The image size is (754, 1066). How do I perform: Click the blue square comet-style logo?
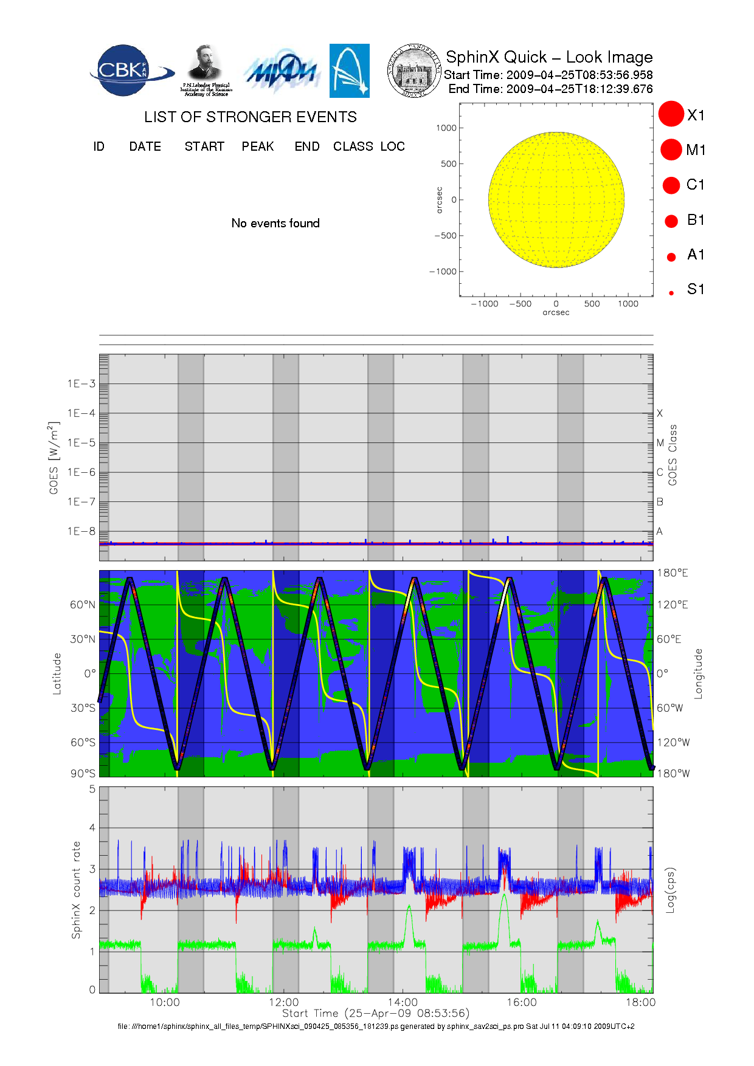pyautogui.click(x=349, y=70)
